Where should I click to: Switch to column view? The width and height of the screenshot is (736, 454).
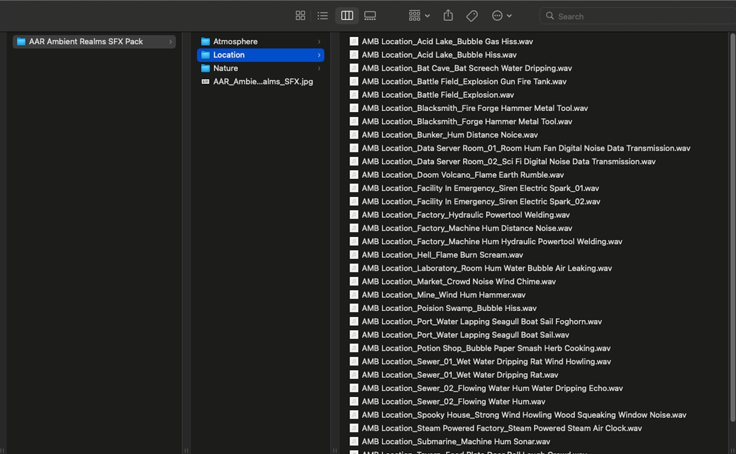tap(347, 16)
